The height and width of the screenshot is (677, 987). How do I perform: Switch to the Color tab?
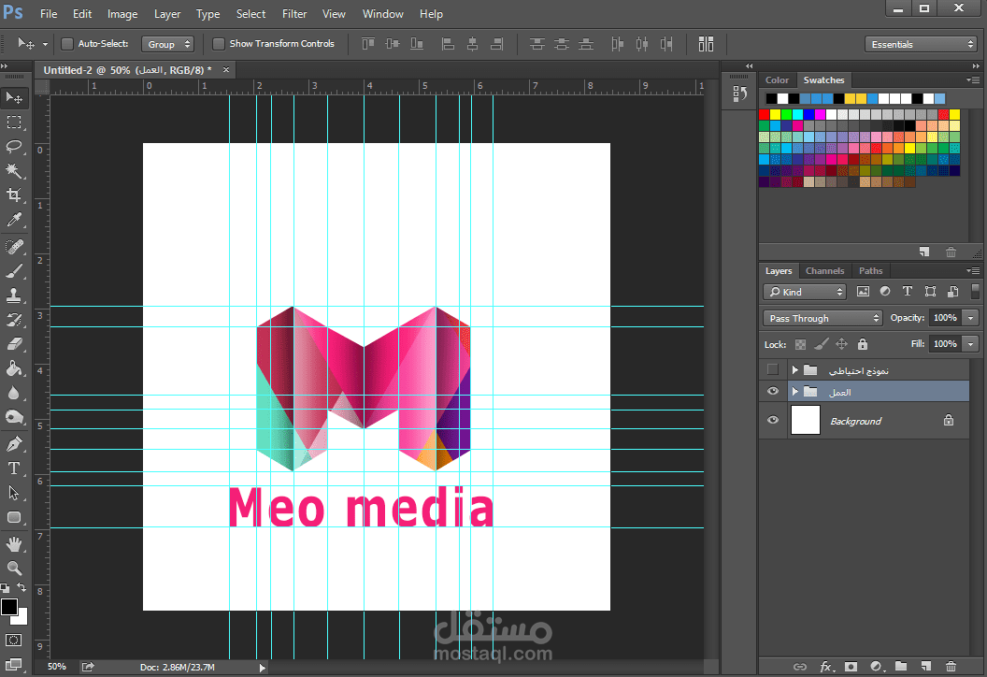[x=777, y=80]
